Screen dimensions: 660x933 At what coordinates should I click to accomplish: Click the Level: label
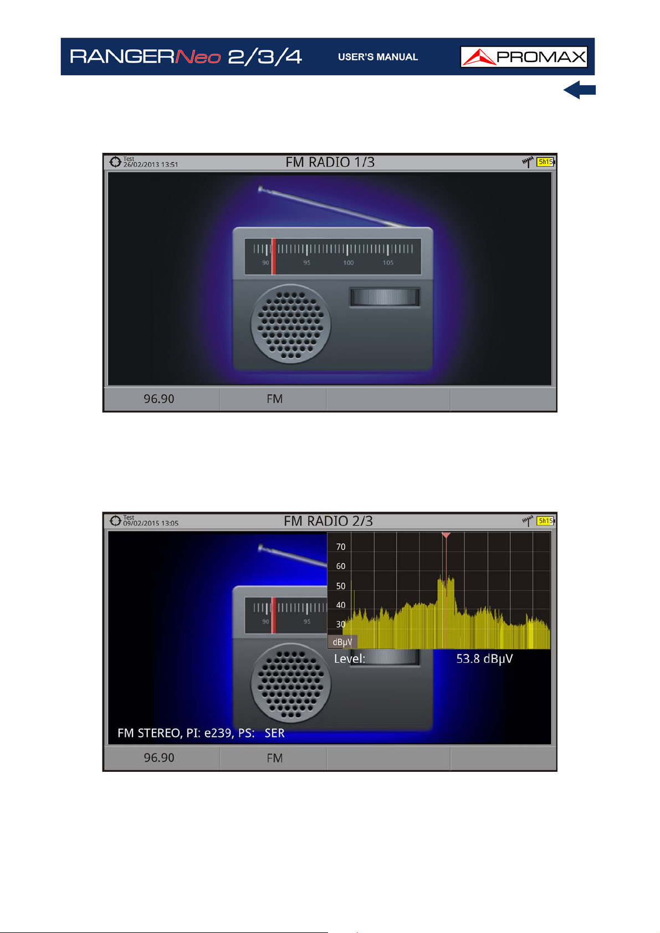tap(350, 658)
